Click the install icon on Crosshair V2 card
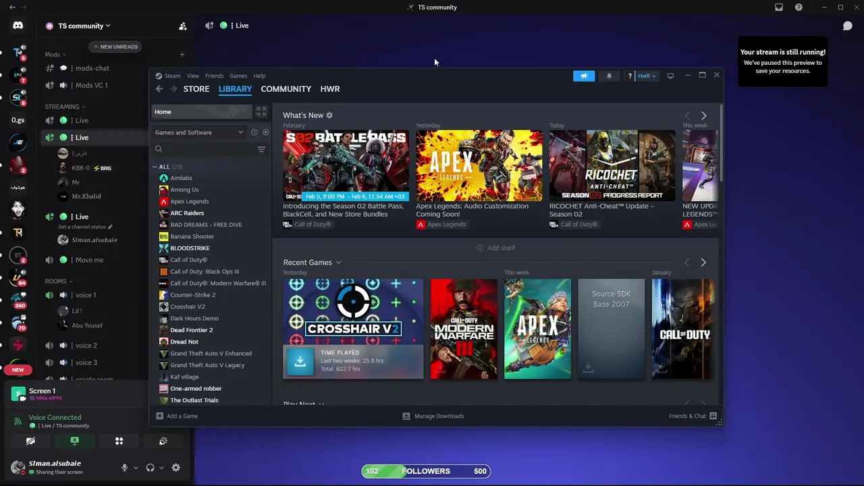The width and height of the screenshot is (864, 486). [300, 361]
